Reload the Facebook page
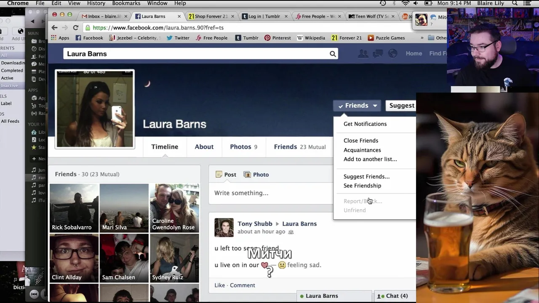 (x=76, y=28)
